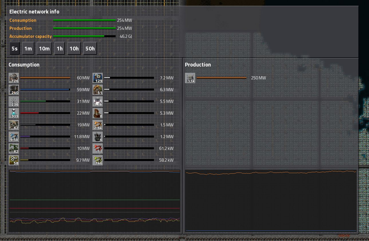Click the blue 59 MW consumption bar
This screenshot has width=369, height=241.
tap(45, 89)
